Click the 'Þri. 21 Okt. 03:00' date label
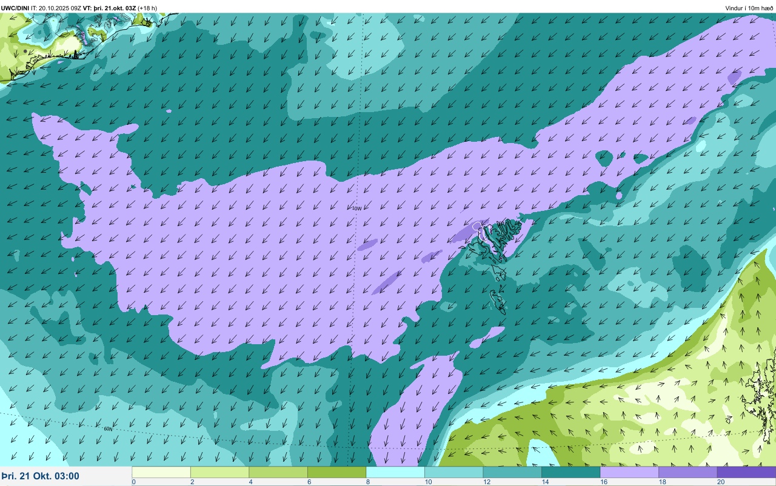776x486 pixels. 41,476
